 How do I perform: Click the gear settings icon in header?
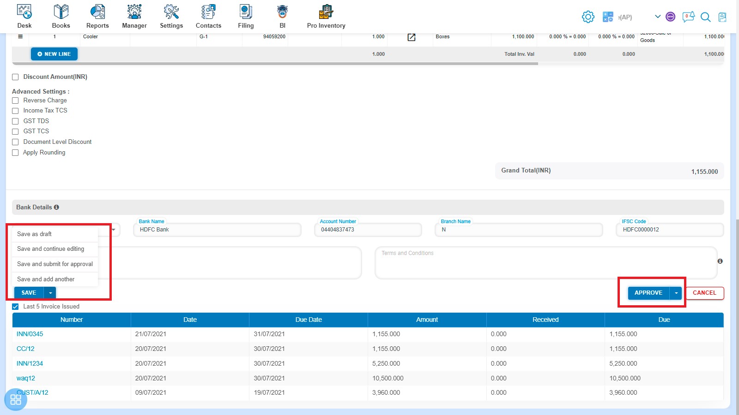588,17
